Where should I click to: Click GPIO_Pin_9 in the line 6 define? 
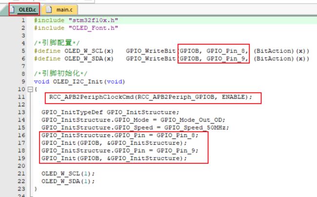coord(226,59)
